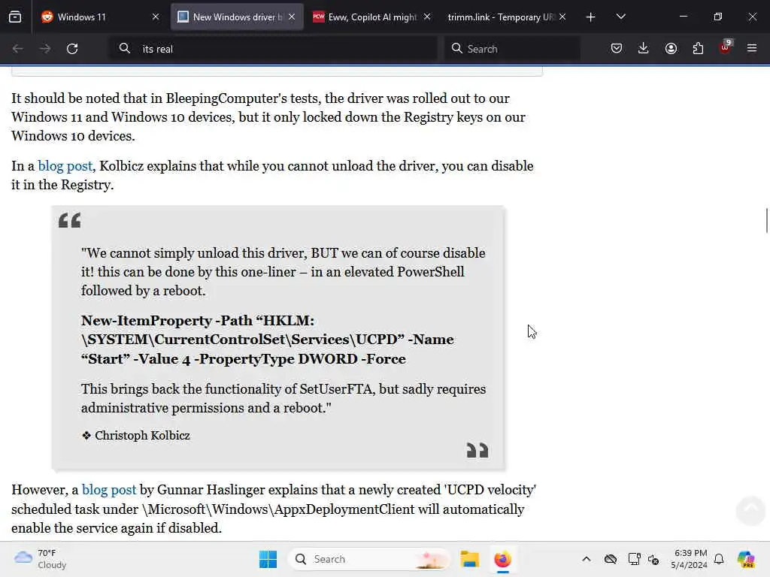Reload the current page
The image size is (770, 577).
click(x=72, y=49)
